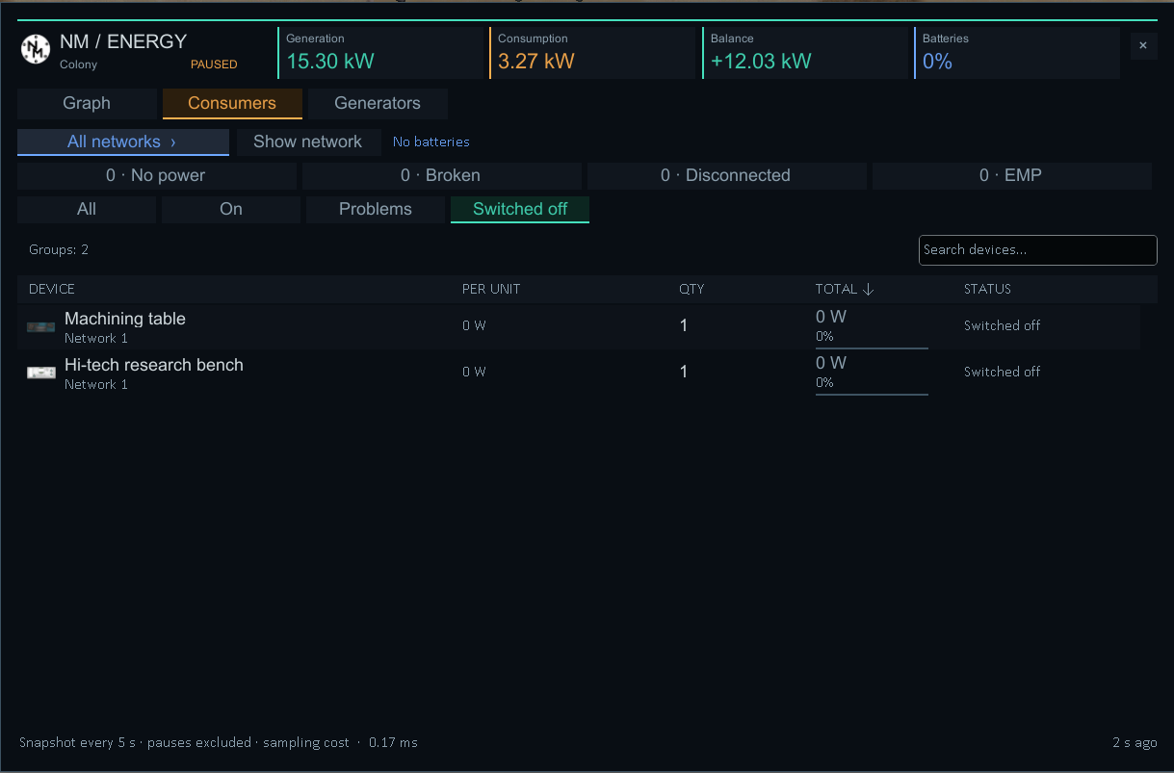
Task: Click Machining table usage progress bar
Action: tap(872, 348)
